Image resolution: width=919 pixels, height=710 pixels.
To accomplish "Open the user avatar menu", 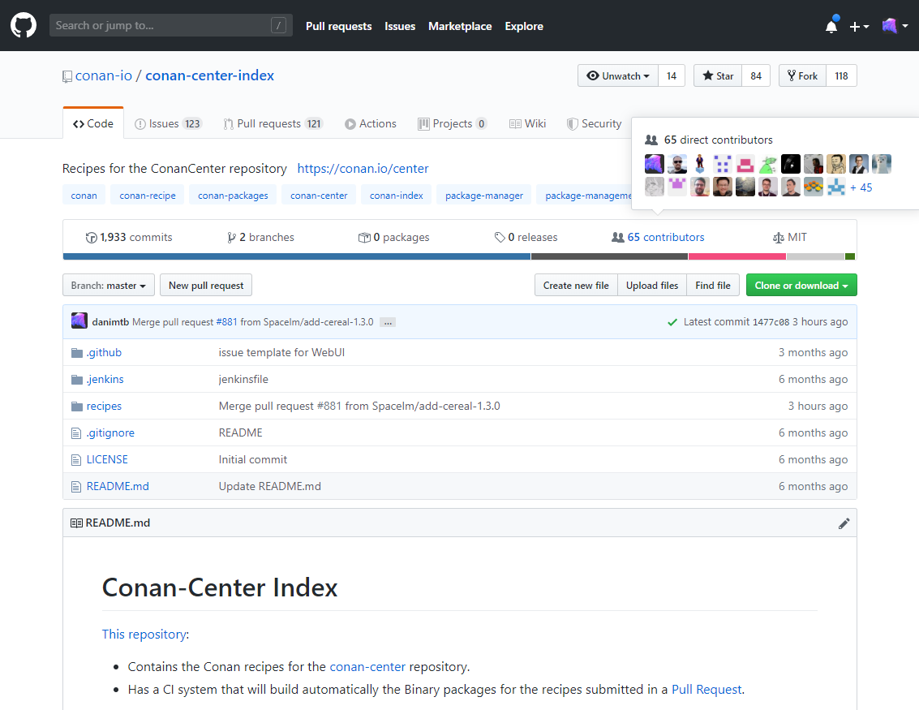I will click(x=895, y=26).
